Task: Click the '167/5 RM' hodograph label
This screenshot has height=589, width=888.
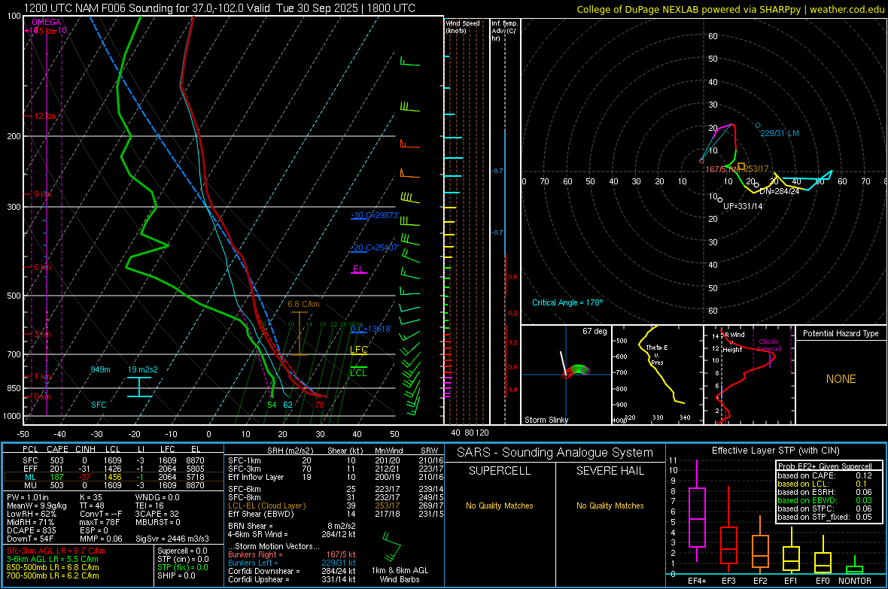Action: pos(722,169)
